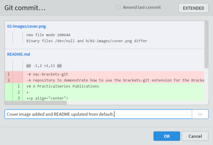The height and width of the screenshot is (145, 213).
Task: Click the hunk header '@@ -1,2 +1,11 @@'
Action: point(44,66)
